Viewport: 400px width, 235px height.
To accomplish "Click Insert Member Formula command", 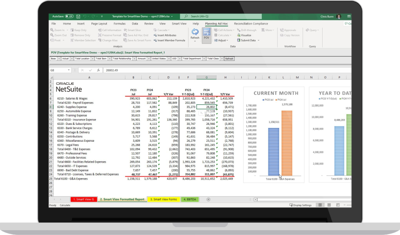I will [169, 40].
